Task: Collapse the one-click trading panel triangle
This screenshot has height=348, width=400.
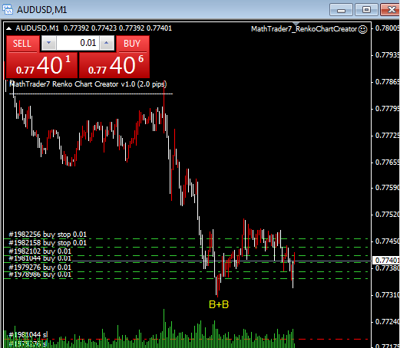Action: 8,28
